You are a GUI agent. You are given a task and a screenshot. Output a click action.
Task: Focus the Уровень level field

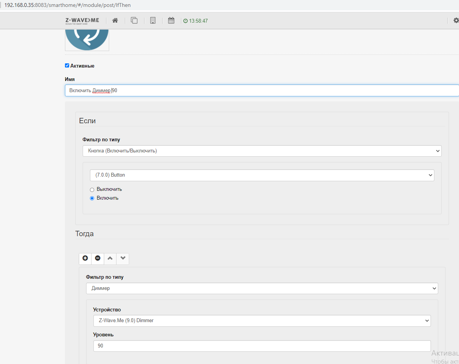[262, 346]
